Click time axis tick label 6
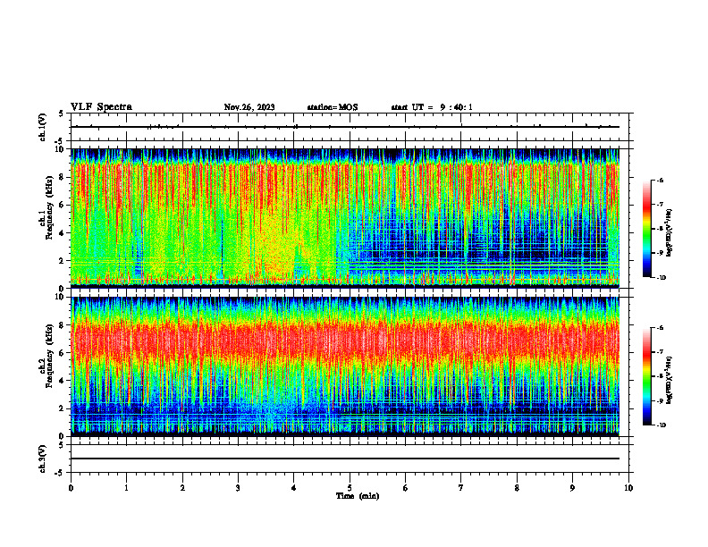The width and height of the screenshot is (708, 547). click(x=406, y=488)
